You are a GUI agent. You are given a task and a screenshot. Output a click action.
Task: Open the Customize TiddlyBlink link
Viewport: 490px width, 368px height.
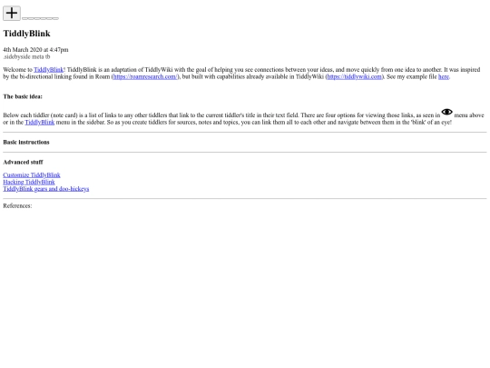[32, 175]
